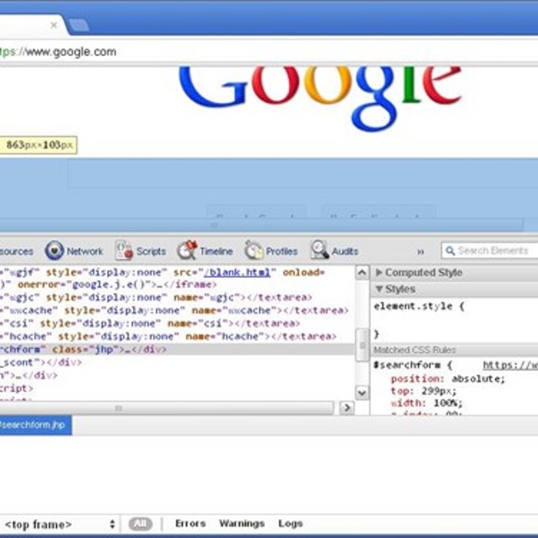
Task: Click the Search Elements magnifier icon
Action: (450, 251)
